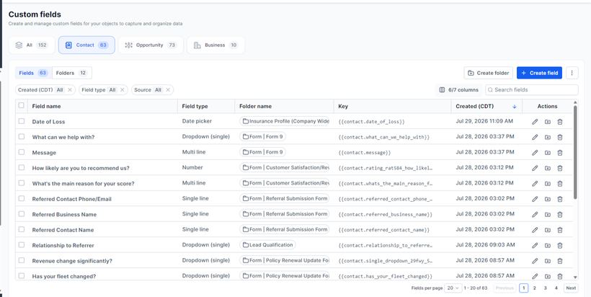Switch to the Opportunity tab
The height and width of the screenshot is (297, 591).
point(151,45)
